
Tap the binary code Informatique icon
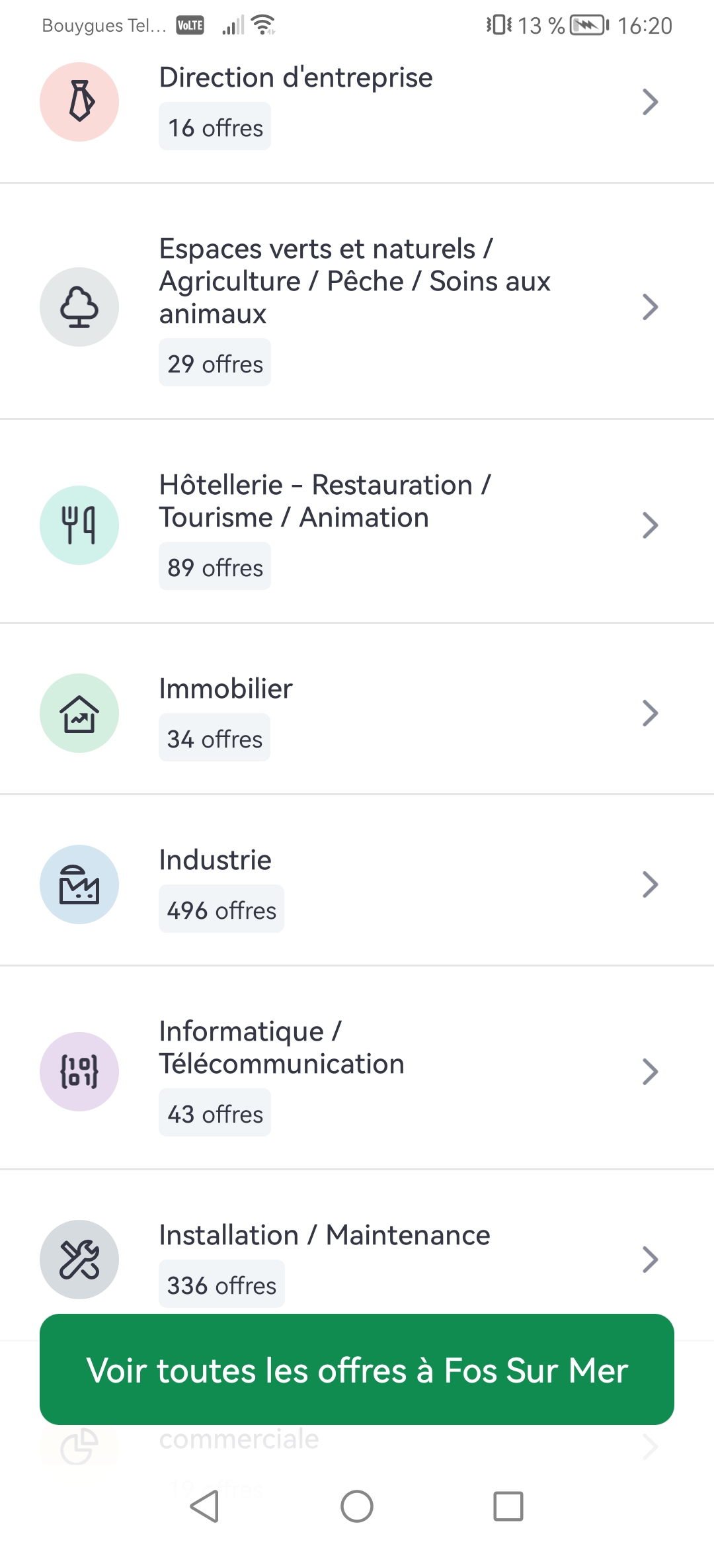(x=79, y=1072)
